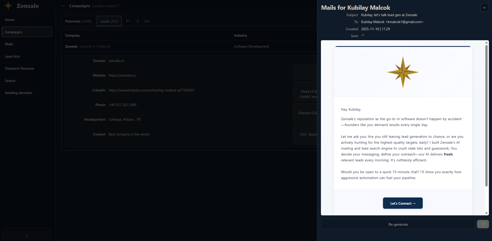Open the https://zensale.co website link

pyautogui.click(x=122, y=75)
